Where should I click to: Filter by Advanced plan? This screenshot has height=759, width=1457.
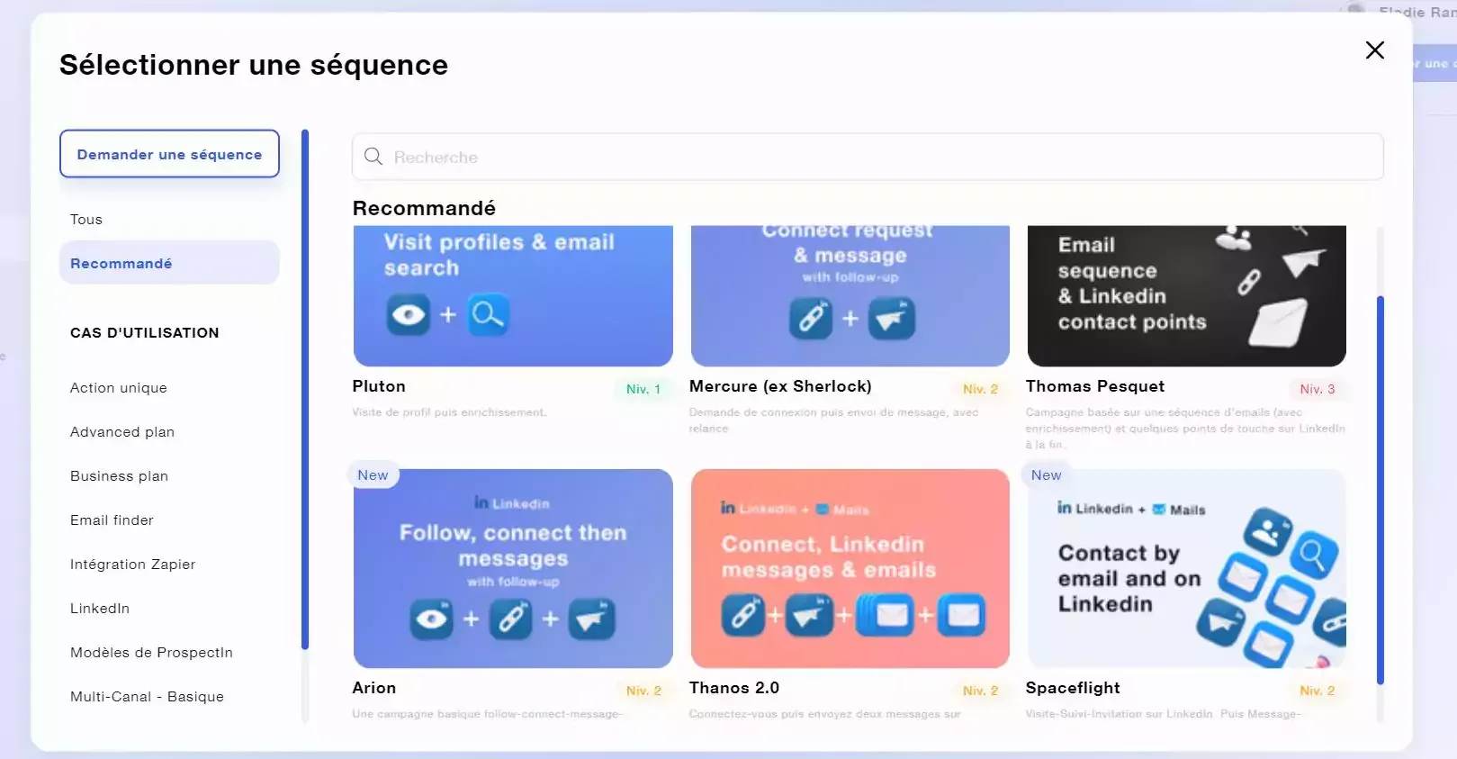pyautogui.click(x=122, y=432)
